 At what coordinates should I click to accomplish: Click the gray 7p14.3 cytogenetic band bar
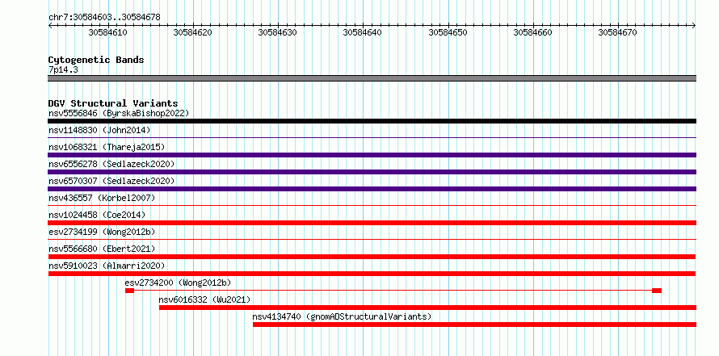tap(372, 78)
